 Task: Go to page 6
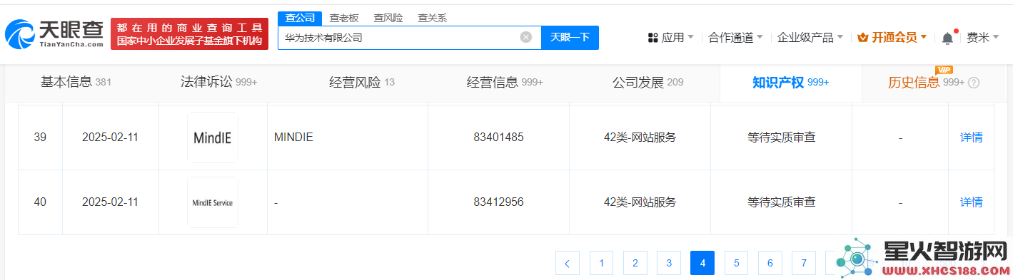770,263
